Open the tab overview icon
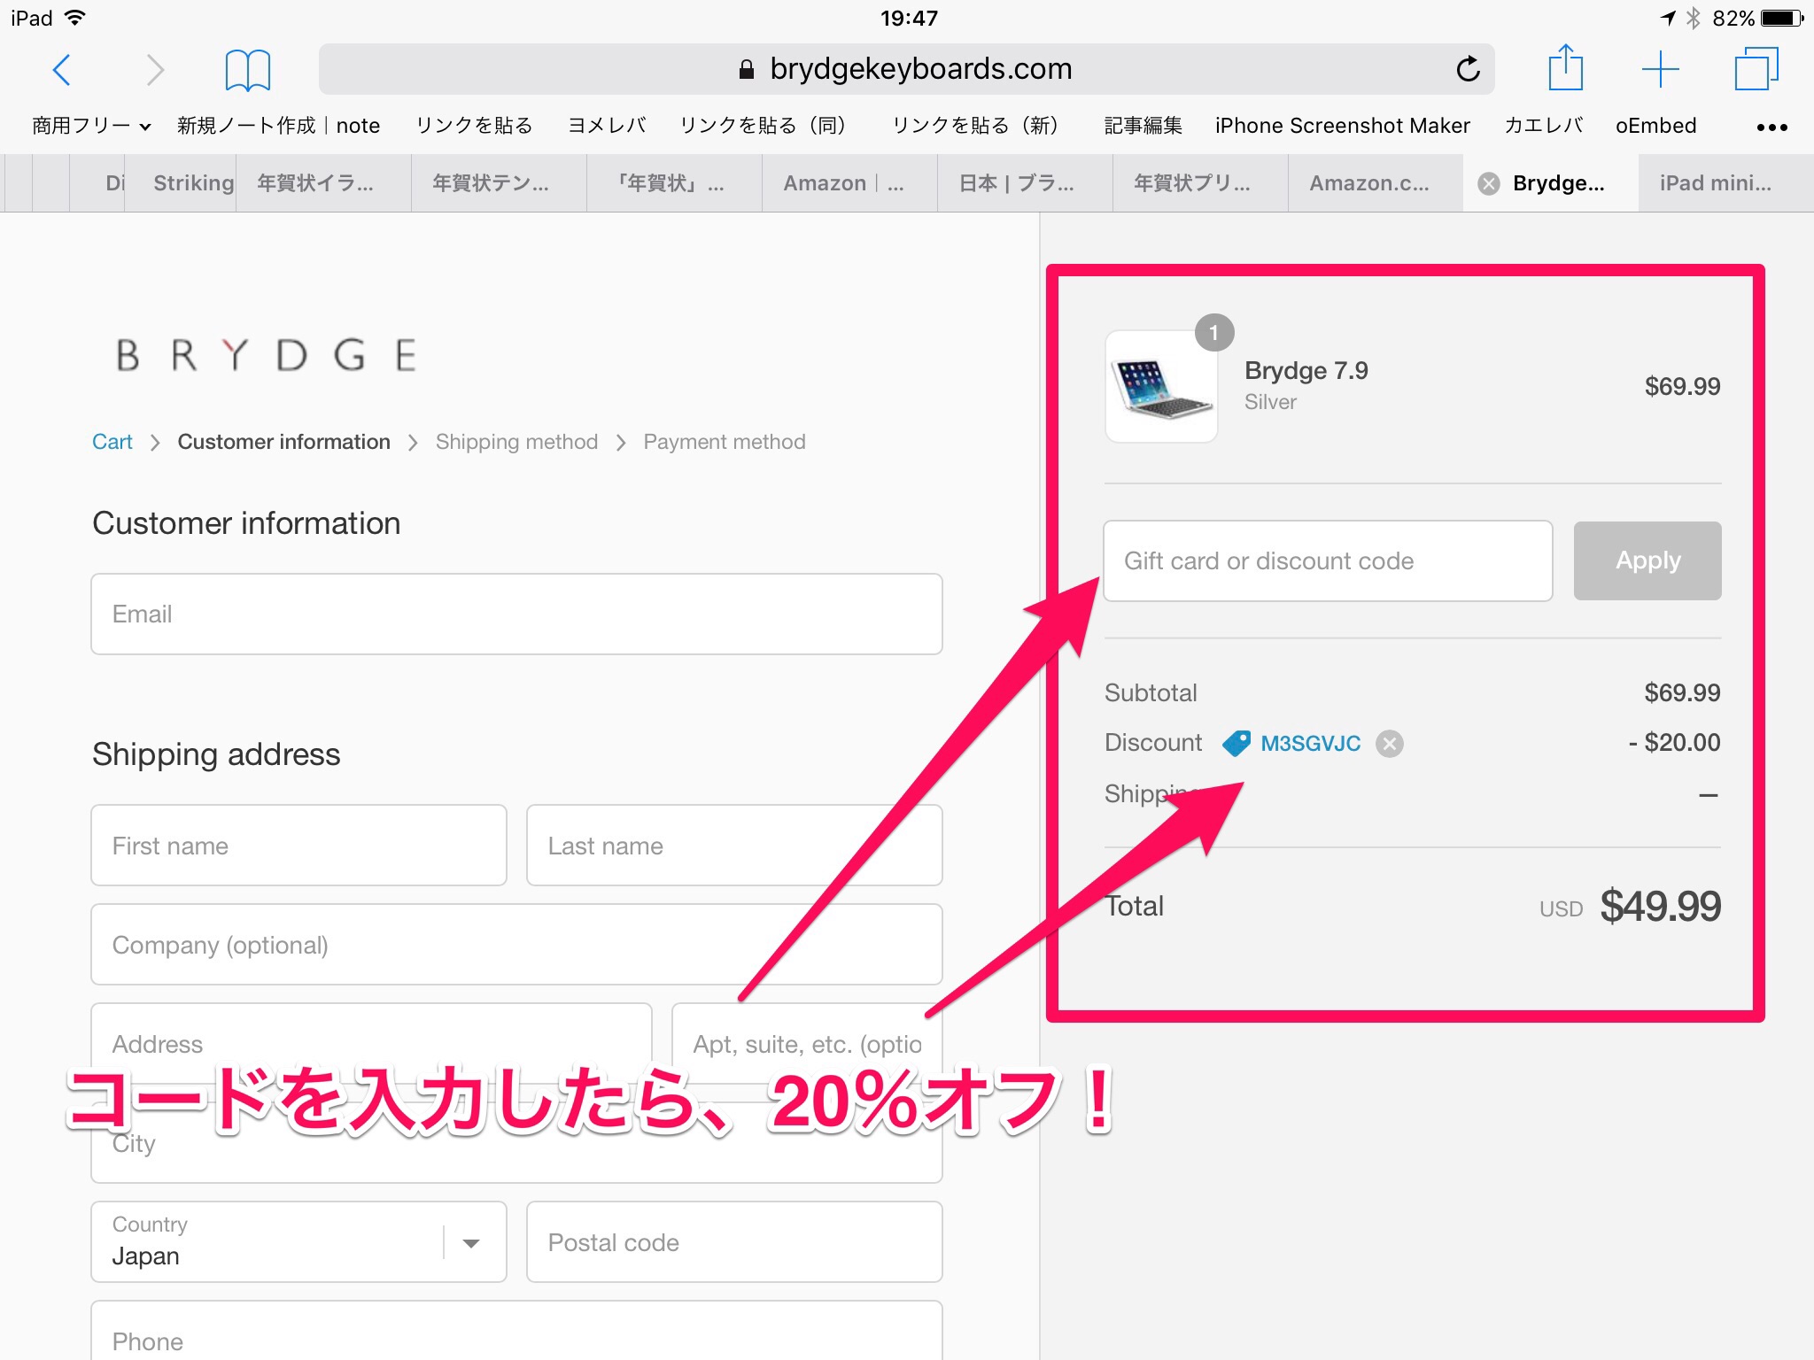This screenshot has height=1360, width=1814. click(1756, 69)
